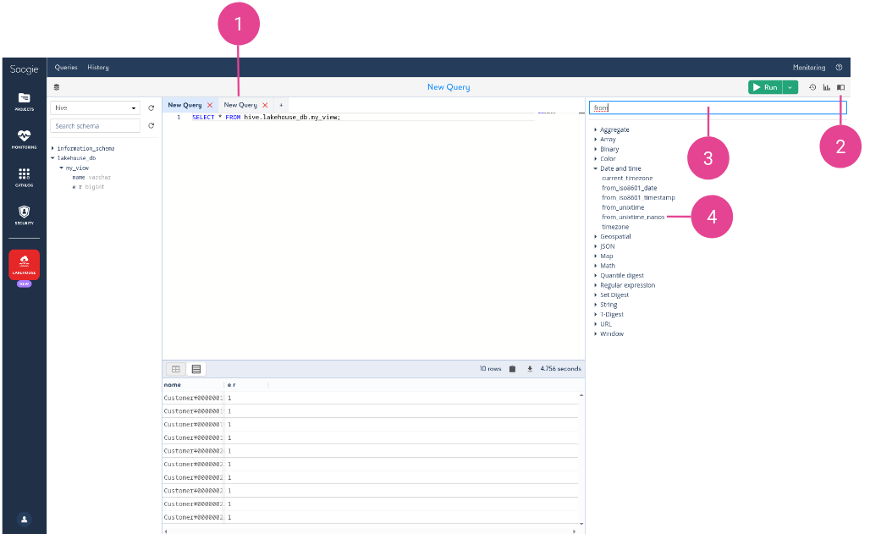Expand the T-Digest functions group
The image size is (870, 534).
point(595,314)
